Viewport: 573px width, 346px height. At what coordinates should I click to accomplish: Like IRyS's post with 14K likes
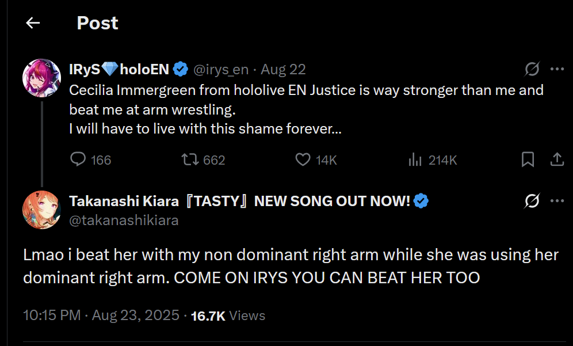[x=303, y=159]
